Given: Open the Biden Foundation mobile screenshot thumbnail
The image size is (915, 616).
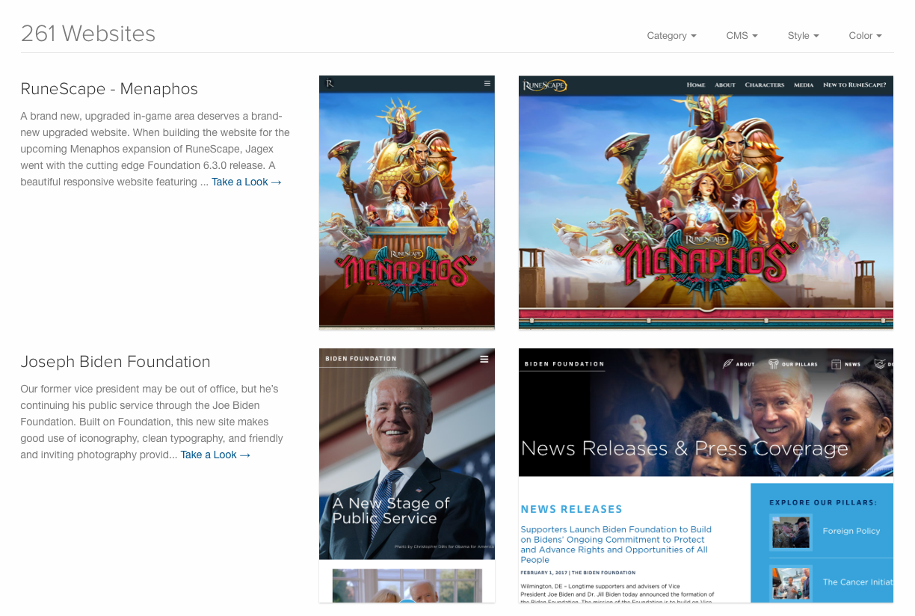Looking at the screenshot, I should [x=407, y=475].
